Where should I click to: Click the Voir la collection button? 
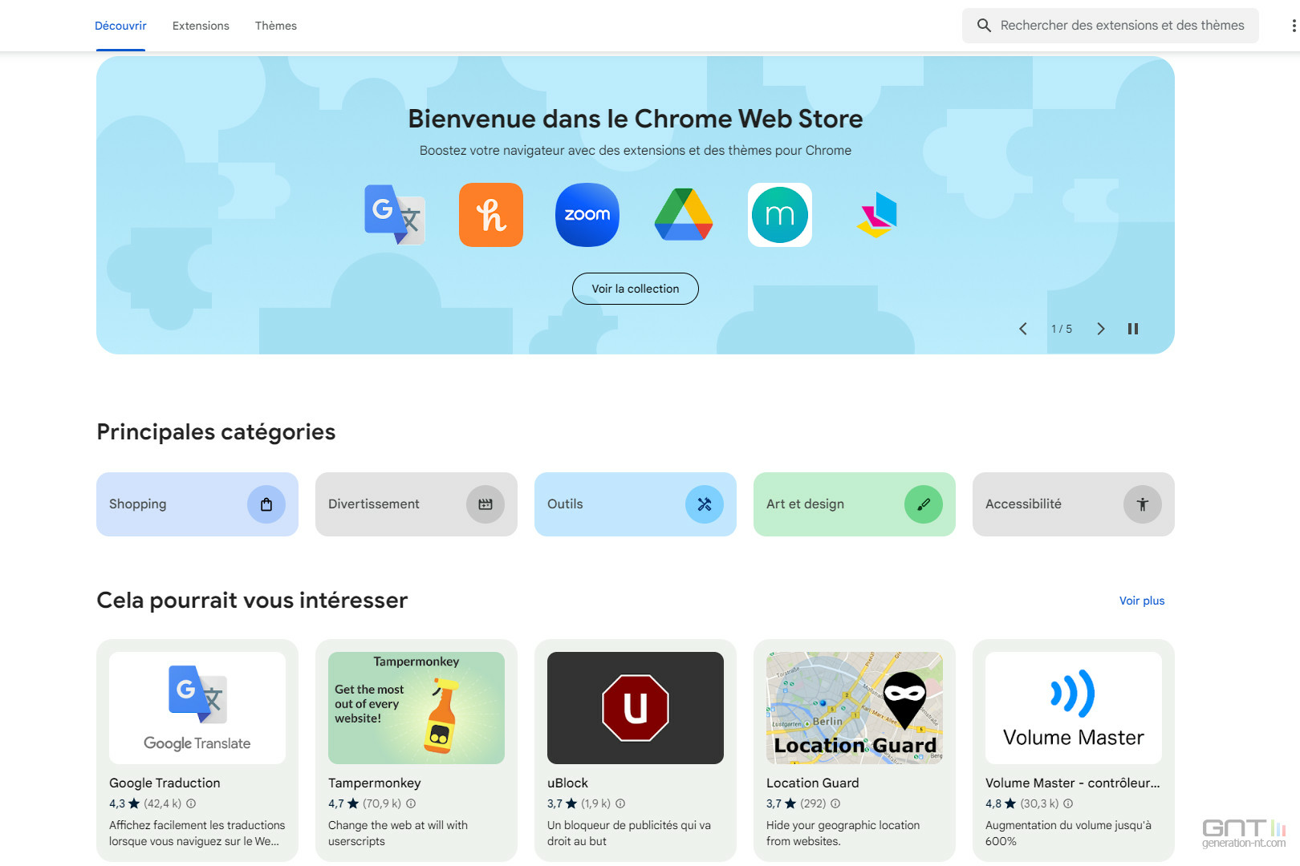pos(636,289)
